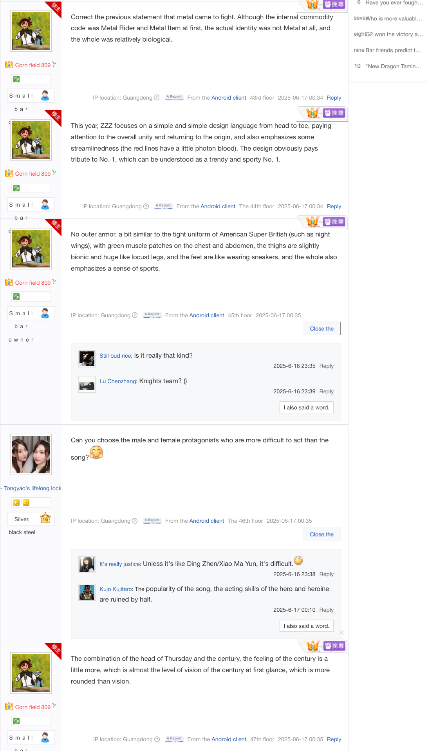The width and height of the screenshot is (428, 751).
Task: Open Still bud rice's user profile link
Action: tap(115, 356)
